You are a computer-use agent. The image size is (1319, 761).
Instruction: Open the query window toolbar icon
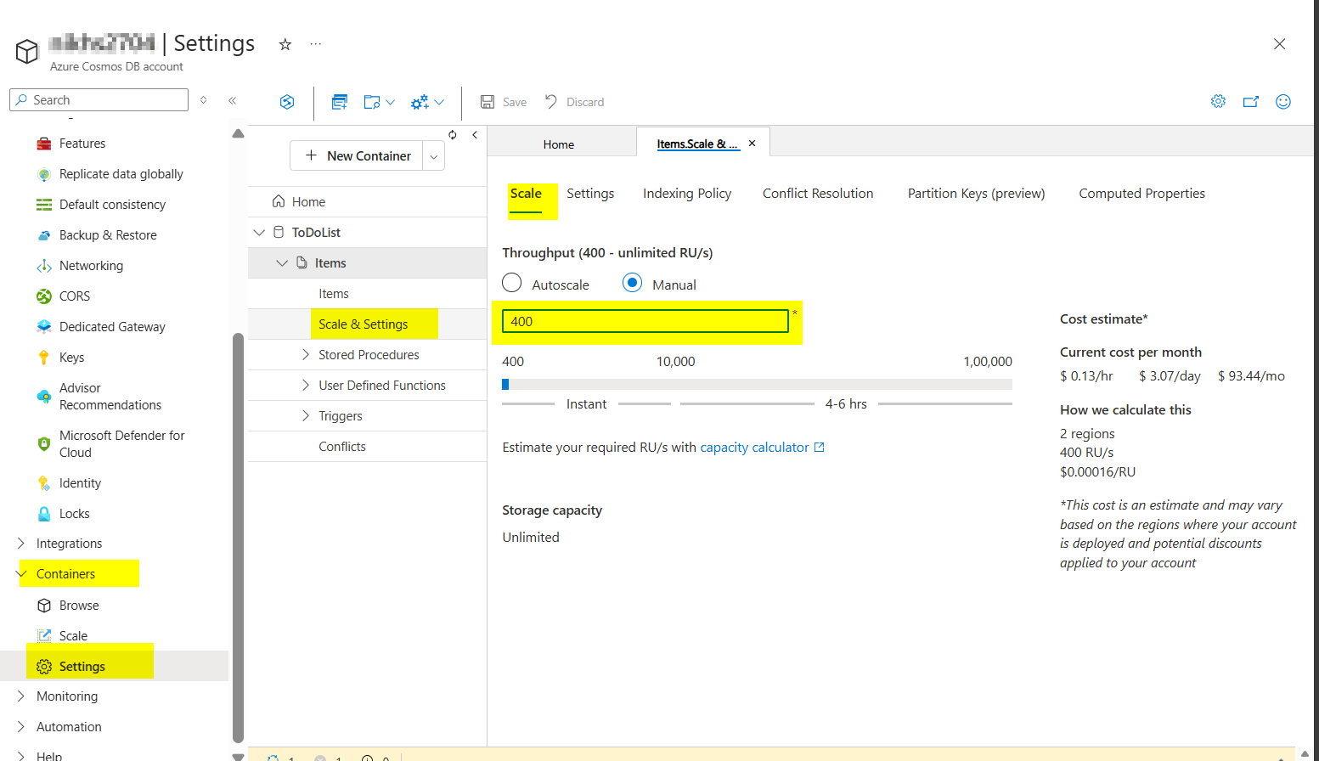click(x=340, y=102)
